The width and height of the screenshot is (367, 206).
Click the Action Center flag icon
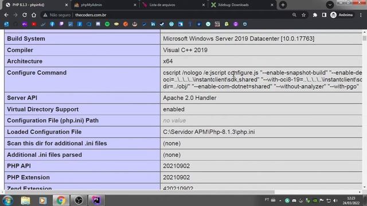point(322,200)
